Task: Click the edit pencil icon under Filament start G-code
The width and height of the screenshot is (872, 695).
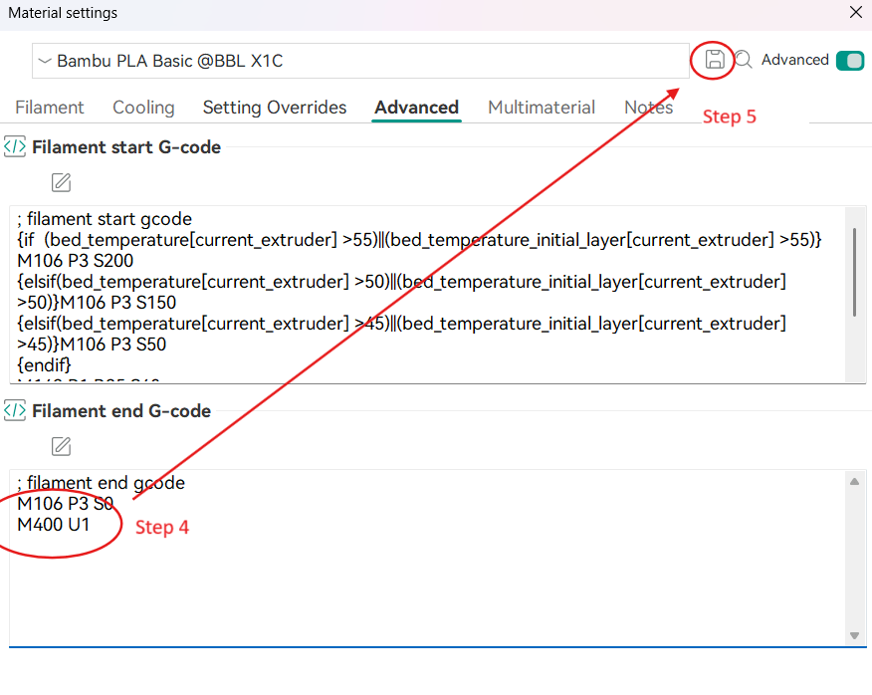Action: [x=62, y=182]
